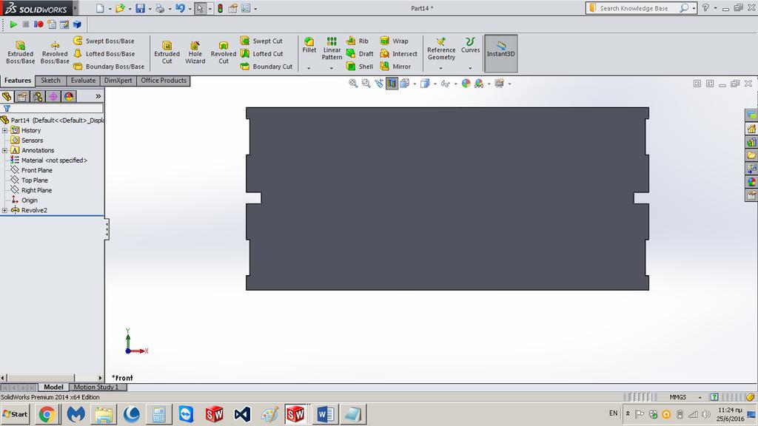Choose the Swept Cut feature
The width and height of the screenshot is (758, 426).
tap(261, 41)
